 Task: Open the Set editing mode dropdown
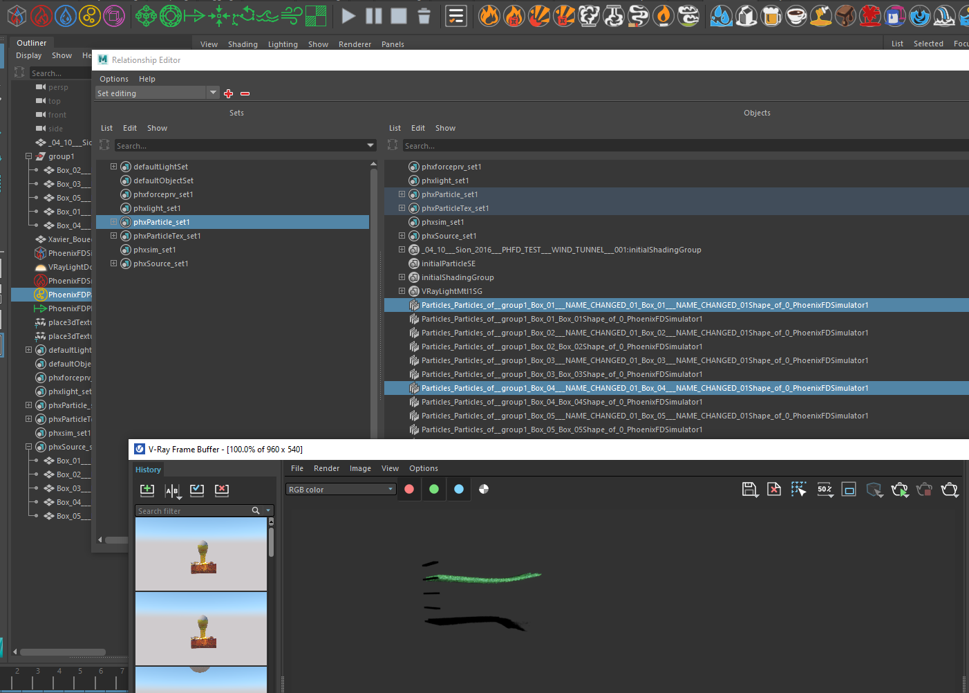[x=158, y=93]
